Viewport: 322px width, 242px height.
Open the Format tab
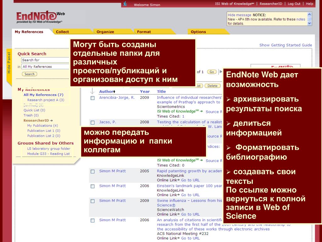(x=144, y=32)
